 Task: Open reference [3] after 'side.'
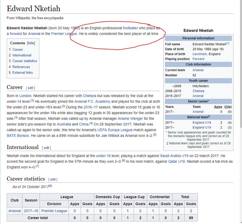pos(16,118)
